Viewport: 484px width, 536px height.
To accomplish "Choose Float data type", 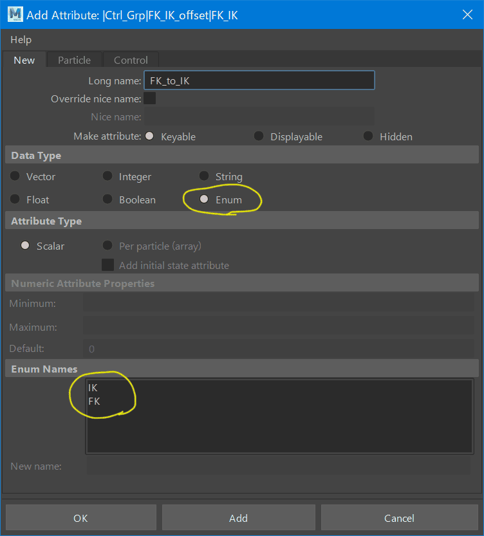I will pos(15,199).
